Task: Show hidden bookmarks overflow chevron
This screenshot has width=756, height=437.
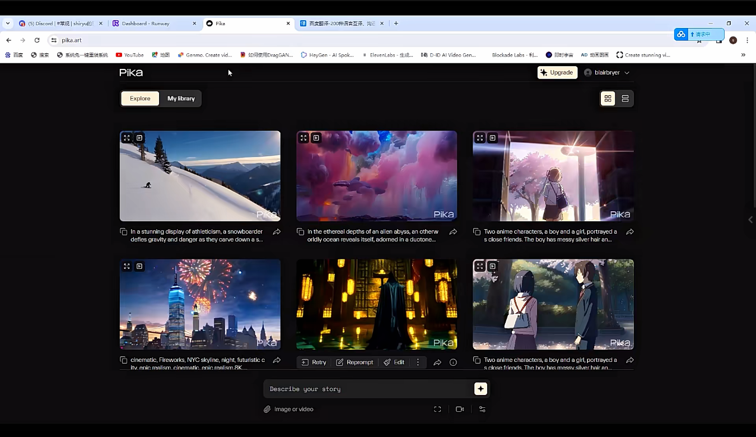Action: 743,55
